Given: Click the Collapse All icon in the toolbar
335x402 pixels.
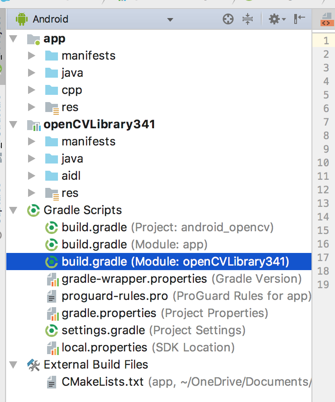Looking at the screenshot, I should tap(248, 19).
